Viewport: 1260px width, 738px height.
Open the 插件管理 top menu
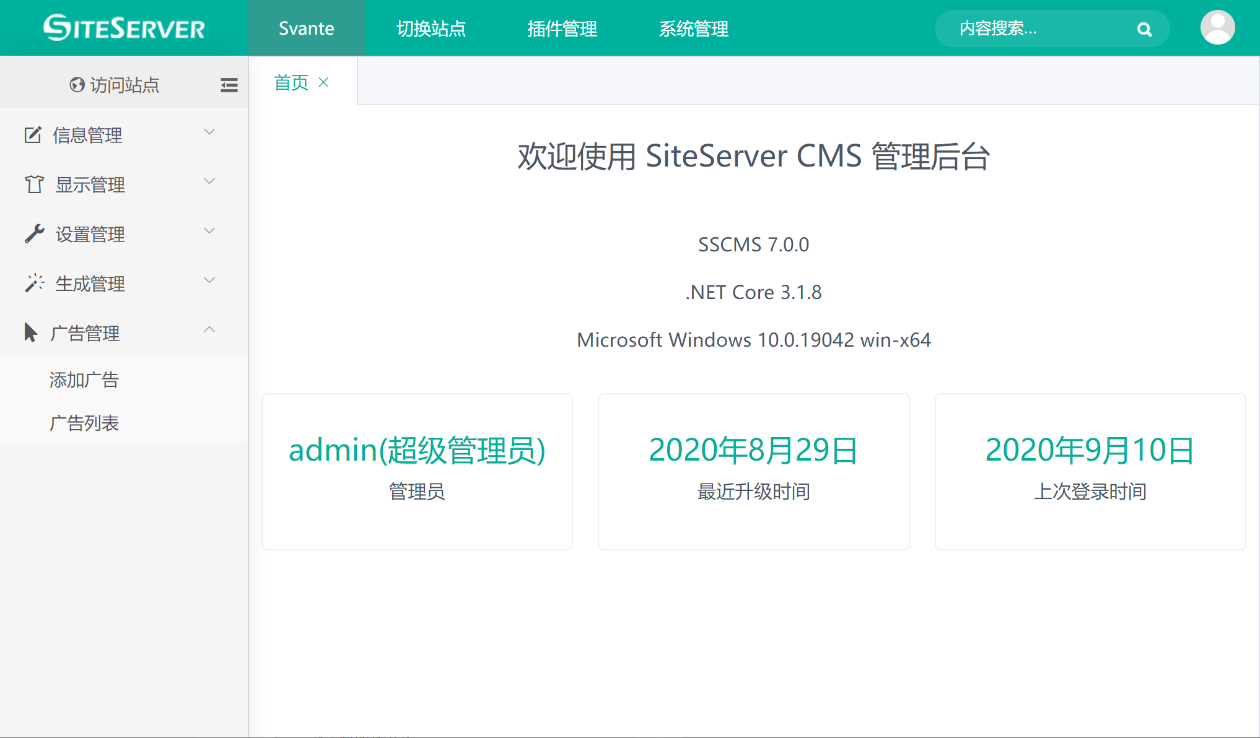562,28
